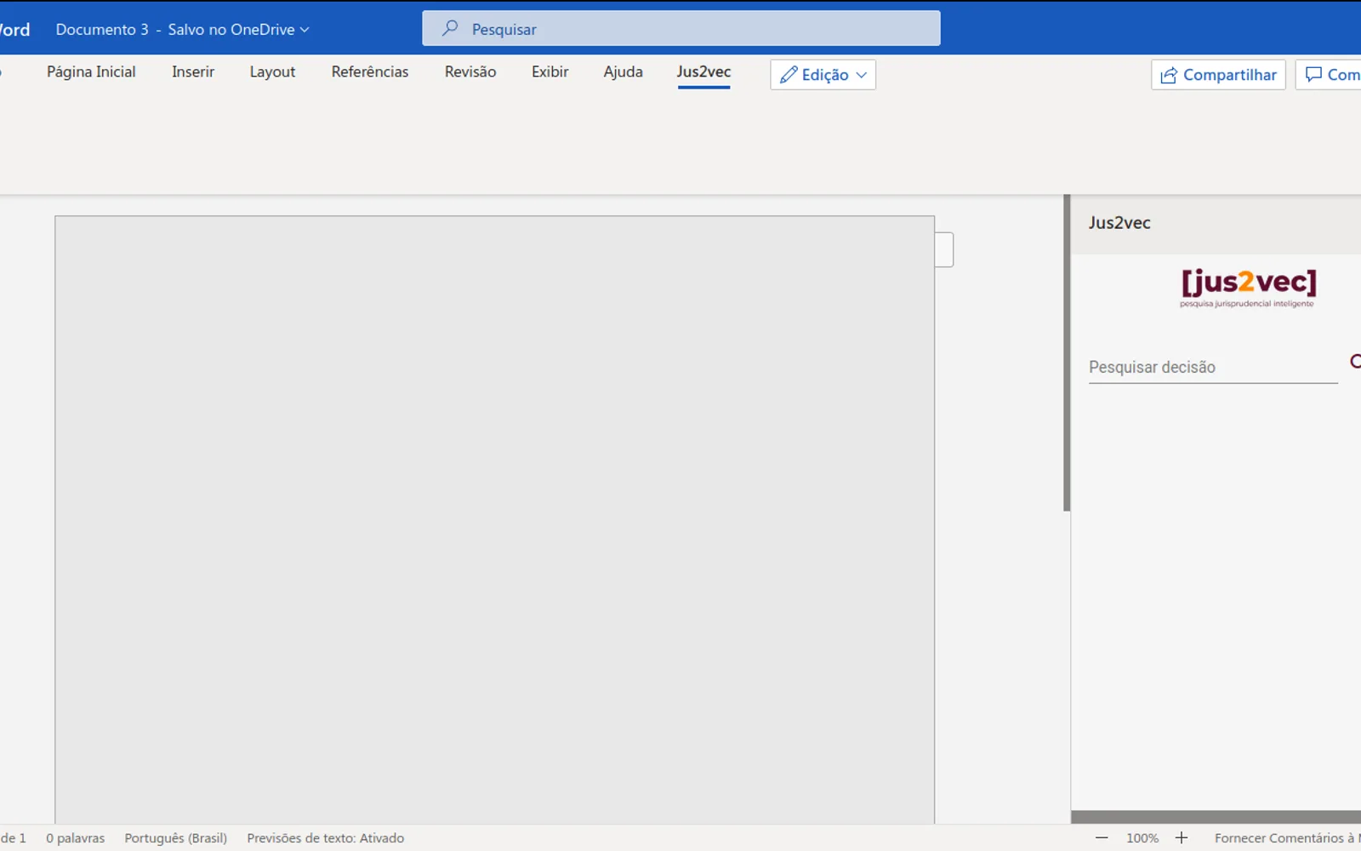The image size is (1361, 851).
Task: Click the page side tab handle
Action: tap(944, 249)
